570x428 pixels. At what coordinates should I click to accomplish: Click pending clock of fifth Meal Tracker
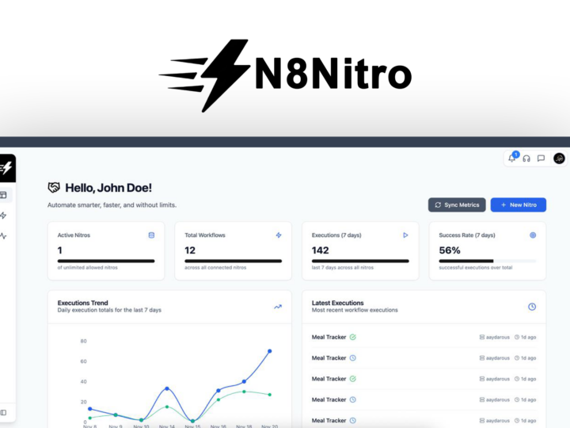(x=352, y=420)
